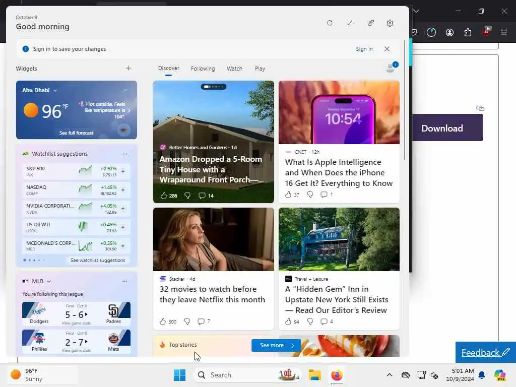The width and height of the screenshot is (516, 387).
Task: Add NASDAQ to watchlist
Action: [123, 190]
